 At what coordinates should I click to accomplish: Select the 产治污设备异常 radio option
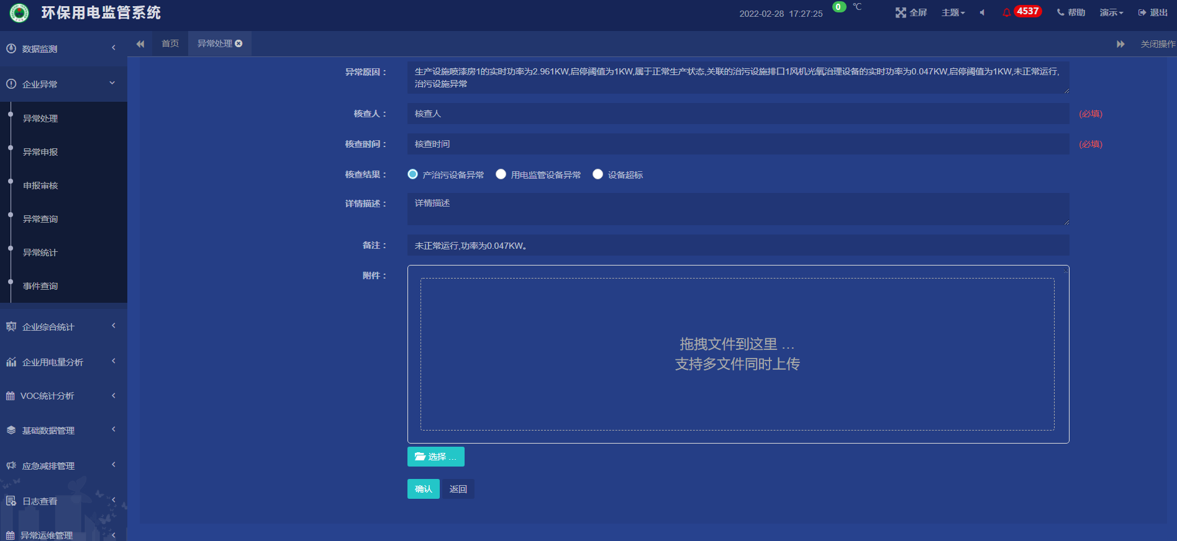pyautogui.click(x=412, y=174)
